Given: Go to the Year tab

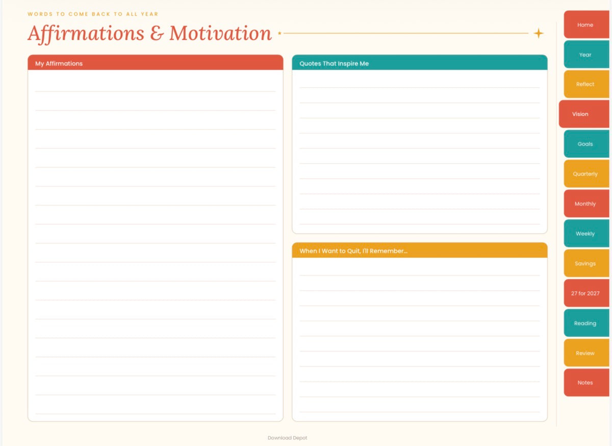Looking at the screenshot, I should click(x=586, y=55).
